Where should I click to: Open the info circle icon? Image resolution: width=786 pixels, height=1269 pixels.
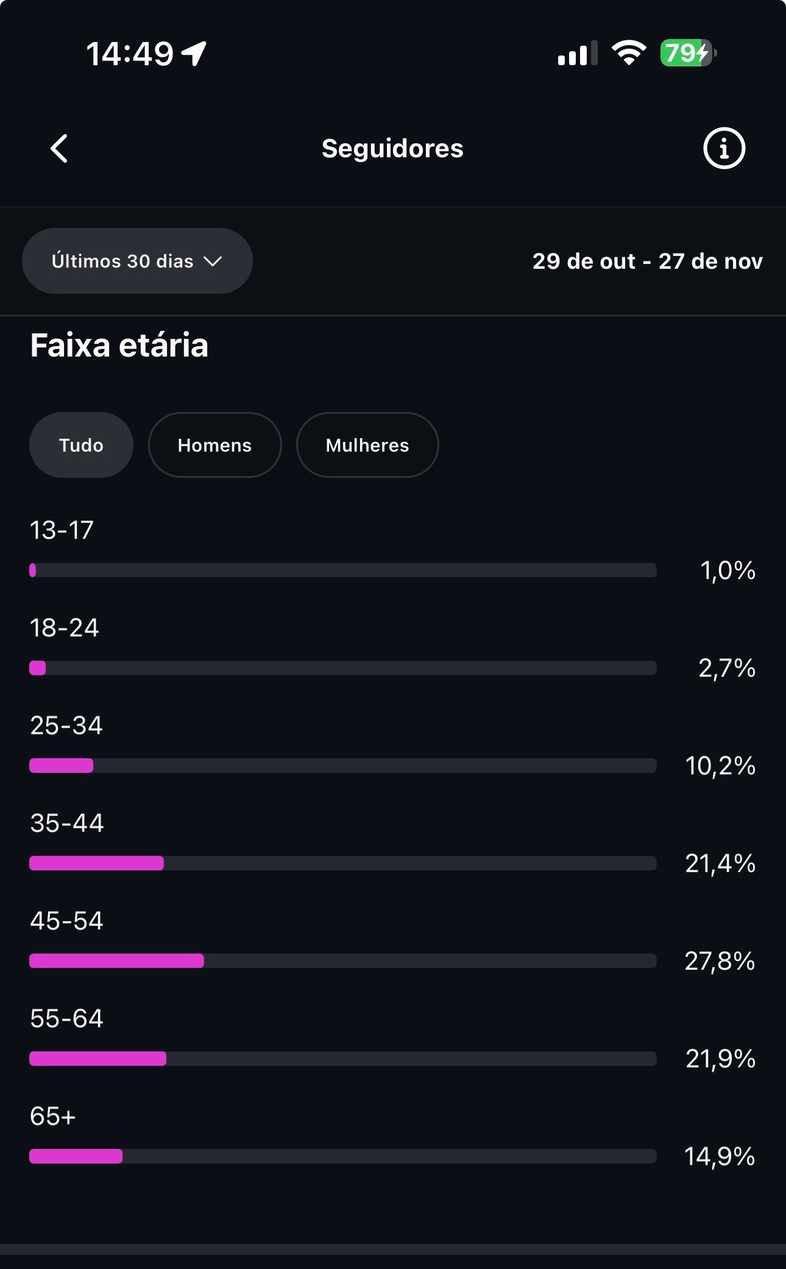click(x=724, y=148)
